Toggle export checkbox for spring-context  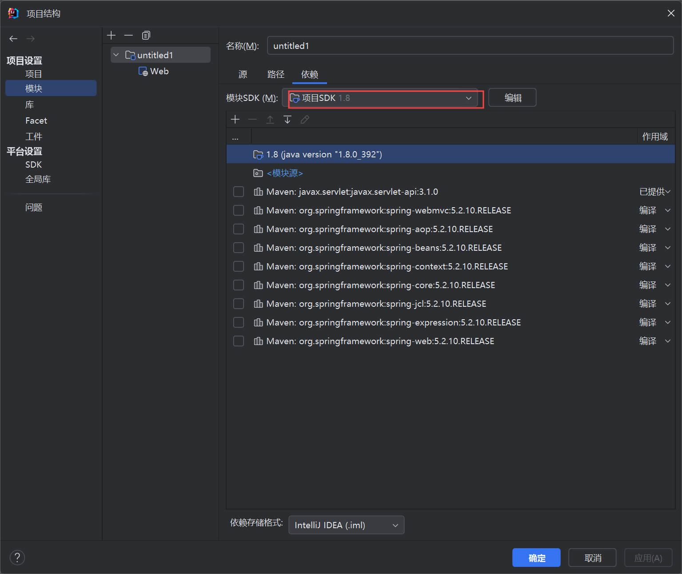[x=239, y=266]
